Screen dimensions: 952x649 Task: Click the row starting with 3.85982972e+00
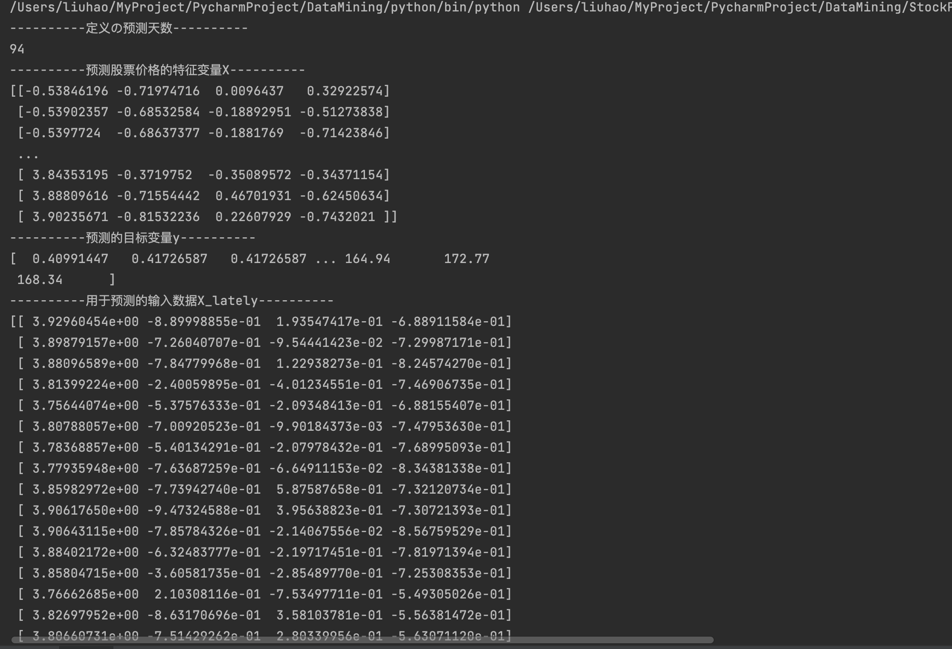(x=265, y=489)
